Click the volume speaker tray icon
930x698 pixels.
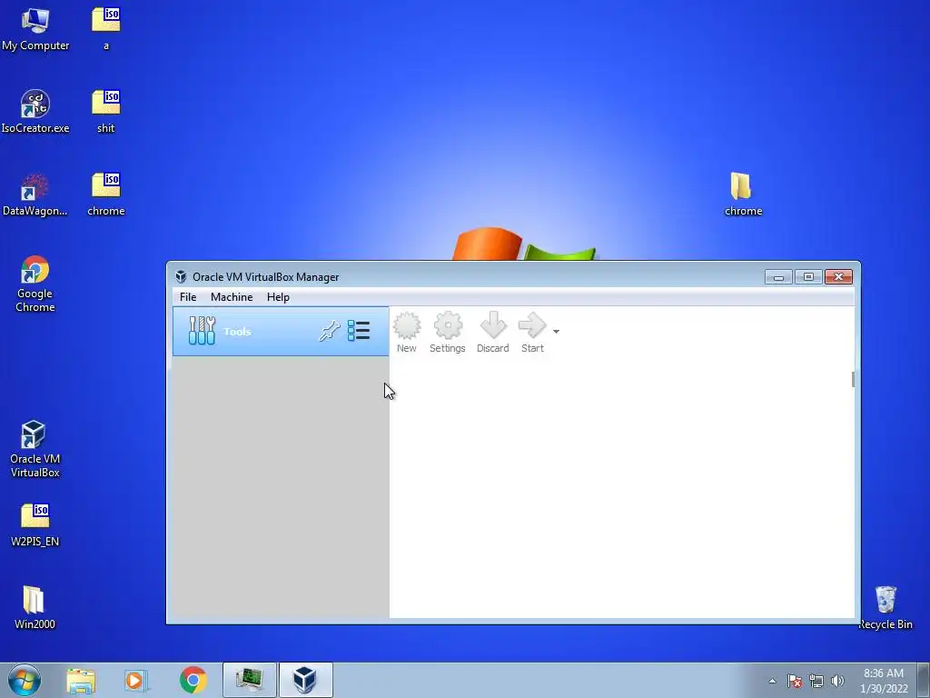click(837, 681)
